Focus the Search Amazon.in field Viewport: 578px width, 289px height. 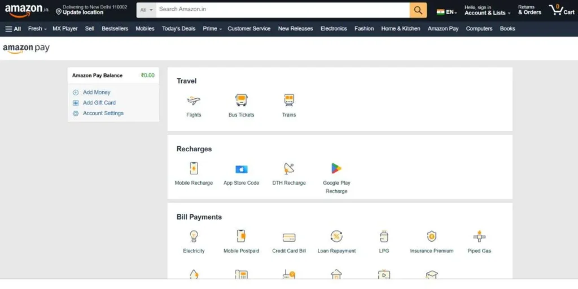point(282,10)
